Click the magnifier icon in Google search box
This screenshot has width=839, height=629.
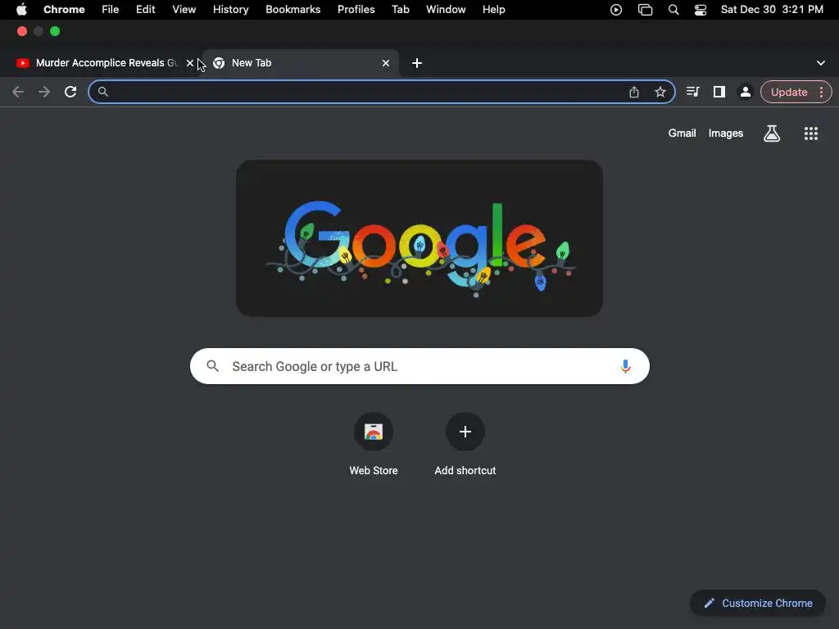coord(213,366)
